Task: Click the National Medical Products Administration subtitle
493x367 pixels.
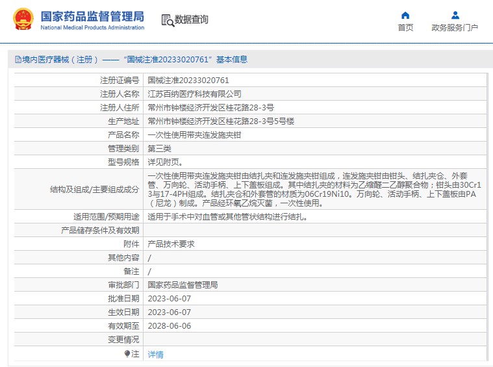Action: [92, 28]
